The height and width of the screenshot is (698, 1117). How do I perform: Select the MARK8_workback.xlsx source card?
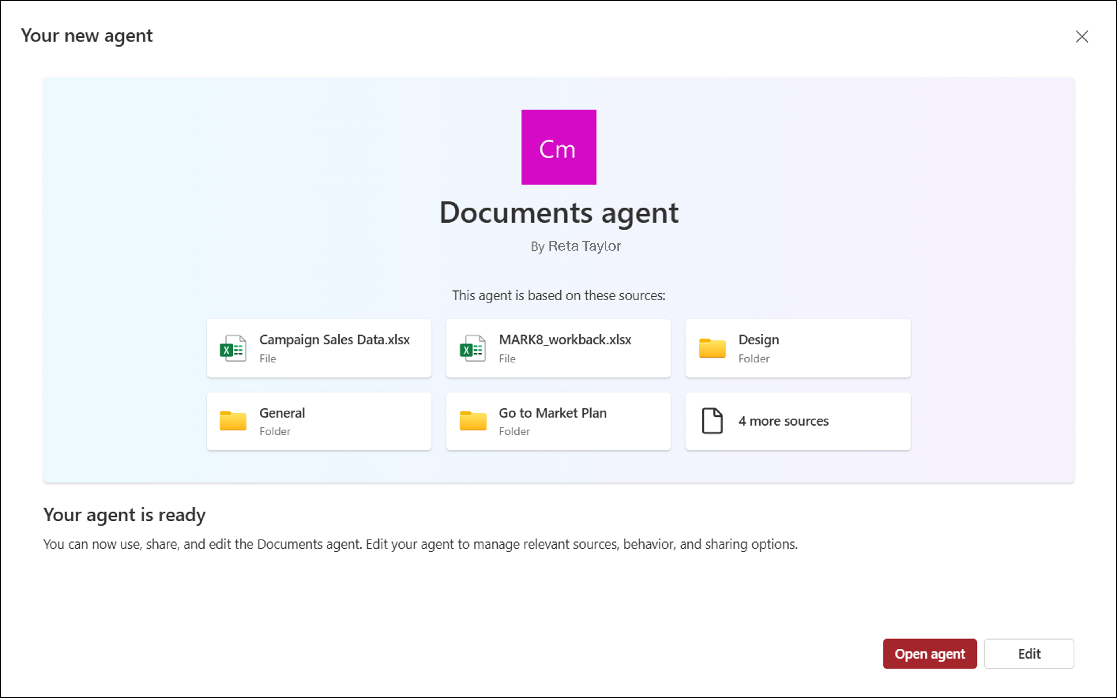558,349
